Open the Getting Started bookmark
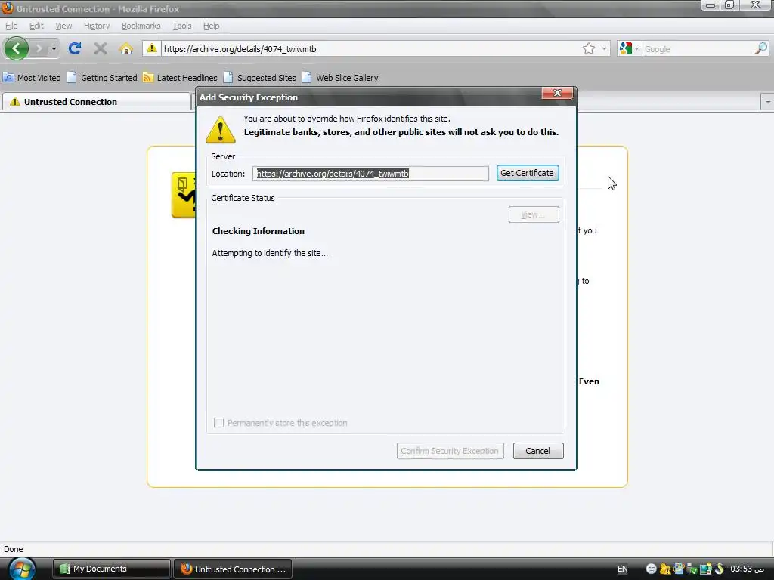Screen dimensions: 774x580 102,78
